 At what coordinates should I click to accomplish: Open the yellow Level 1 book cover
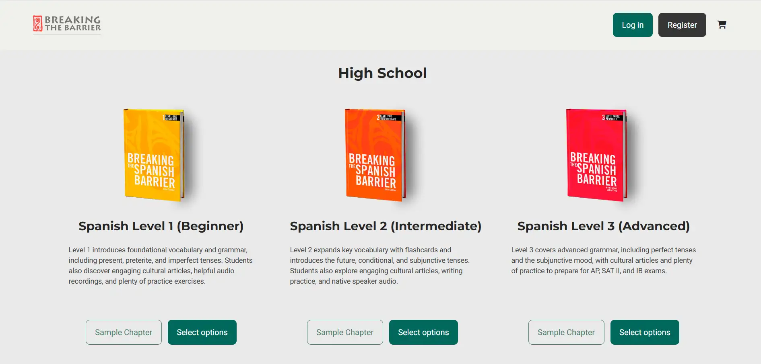(154, 155)
